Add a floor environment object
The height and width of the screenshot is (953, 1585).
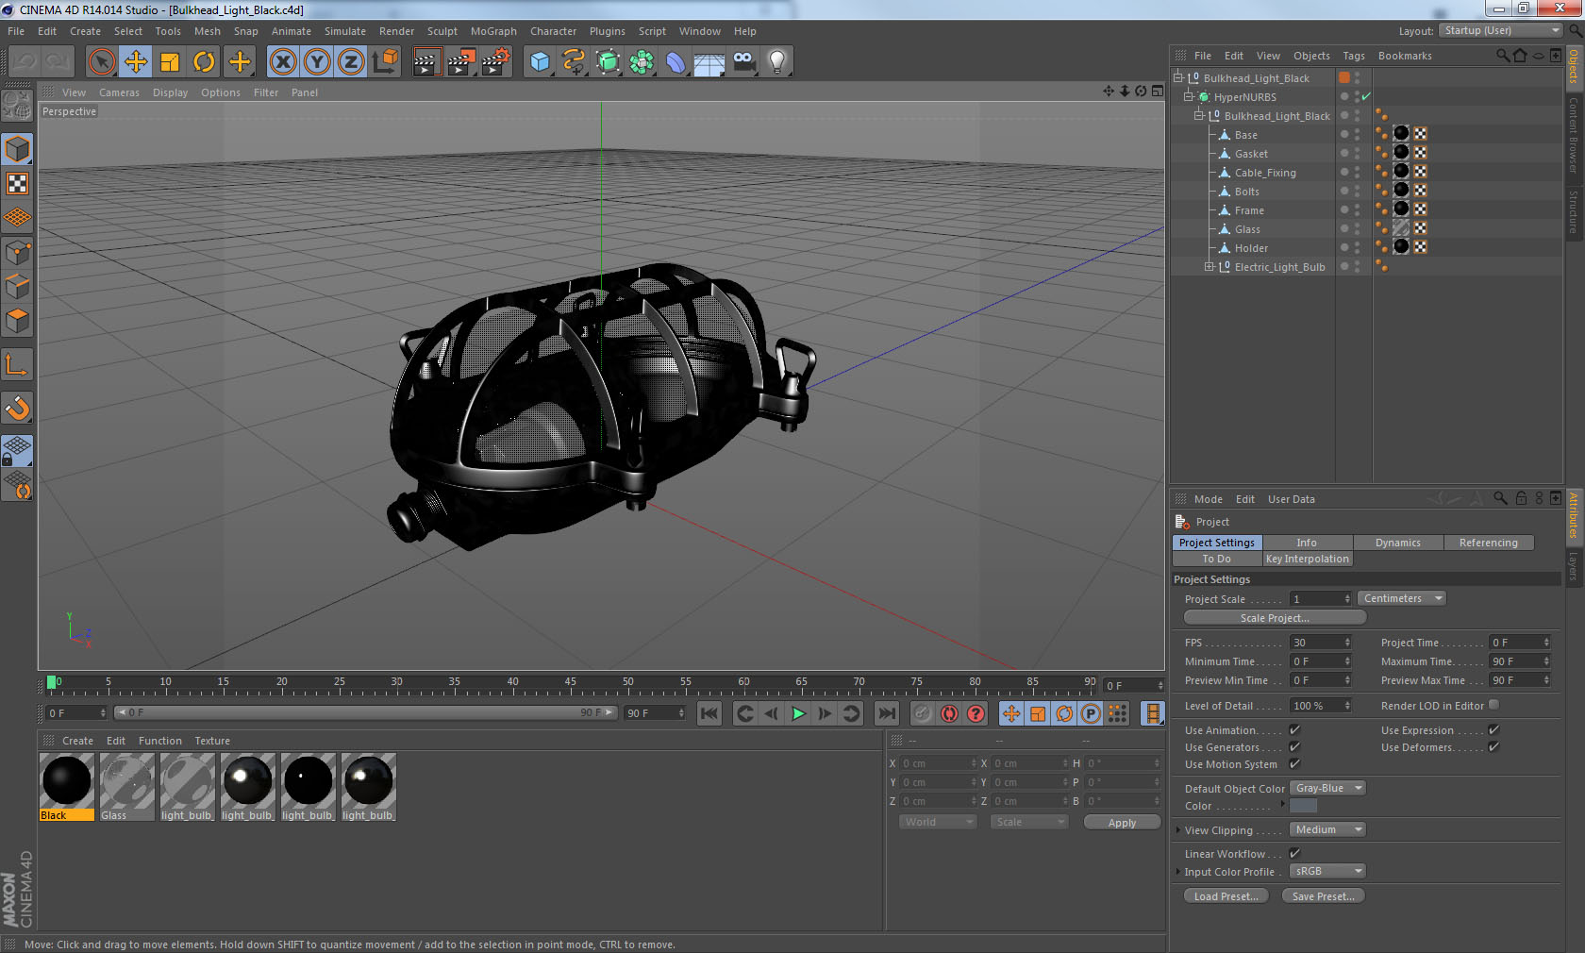pyautogui.click(x=709, y=62)
